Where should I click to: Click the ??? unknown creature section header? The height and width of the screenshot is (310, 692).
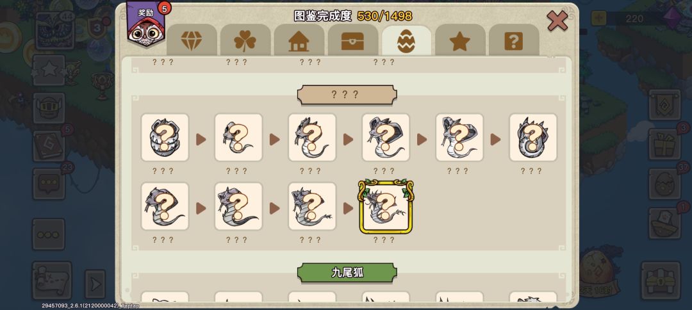click(347, 95)
